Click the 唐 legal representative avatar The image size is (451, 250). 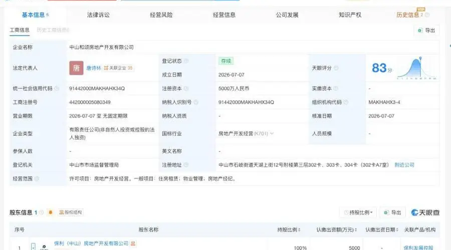click(76, 68)
